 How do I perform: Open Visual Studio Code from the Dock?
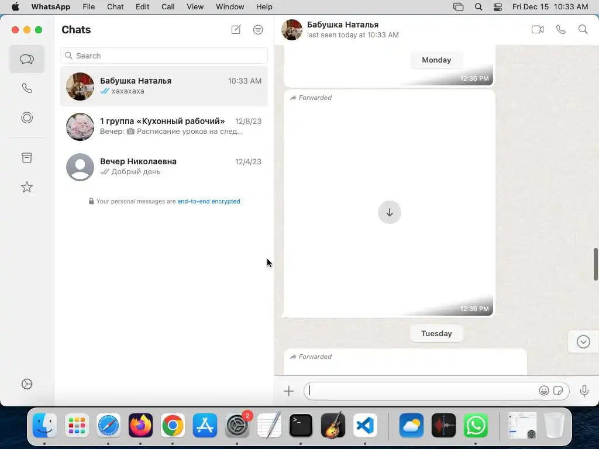pyautogui.click(x=365, y=426)
